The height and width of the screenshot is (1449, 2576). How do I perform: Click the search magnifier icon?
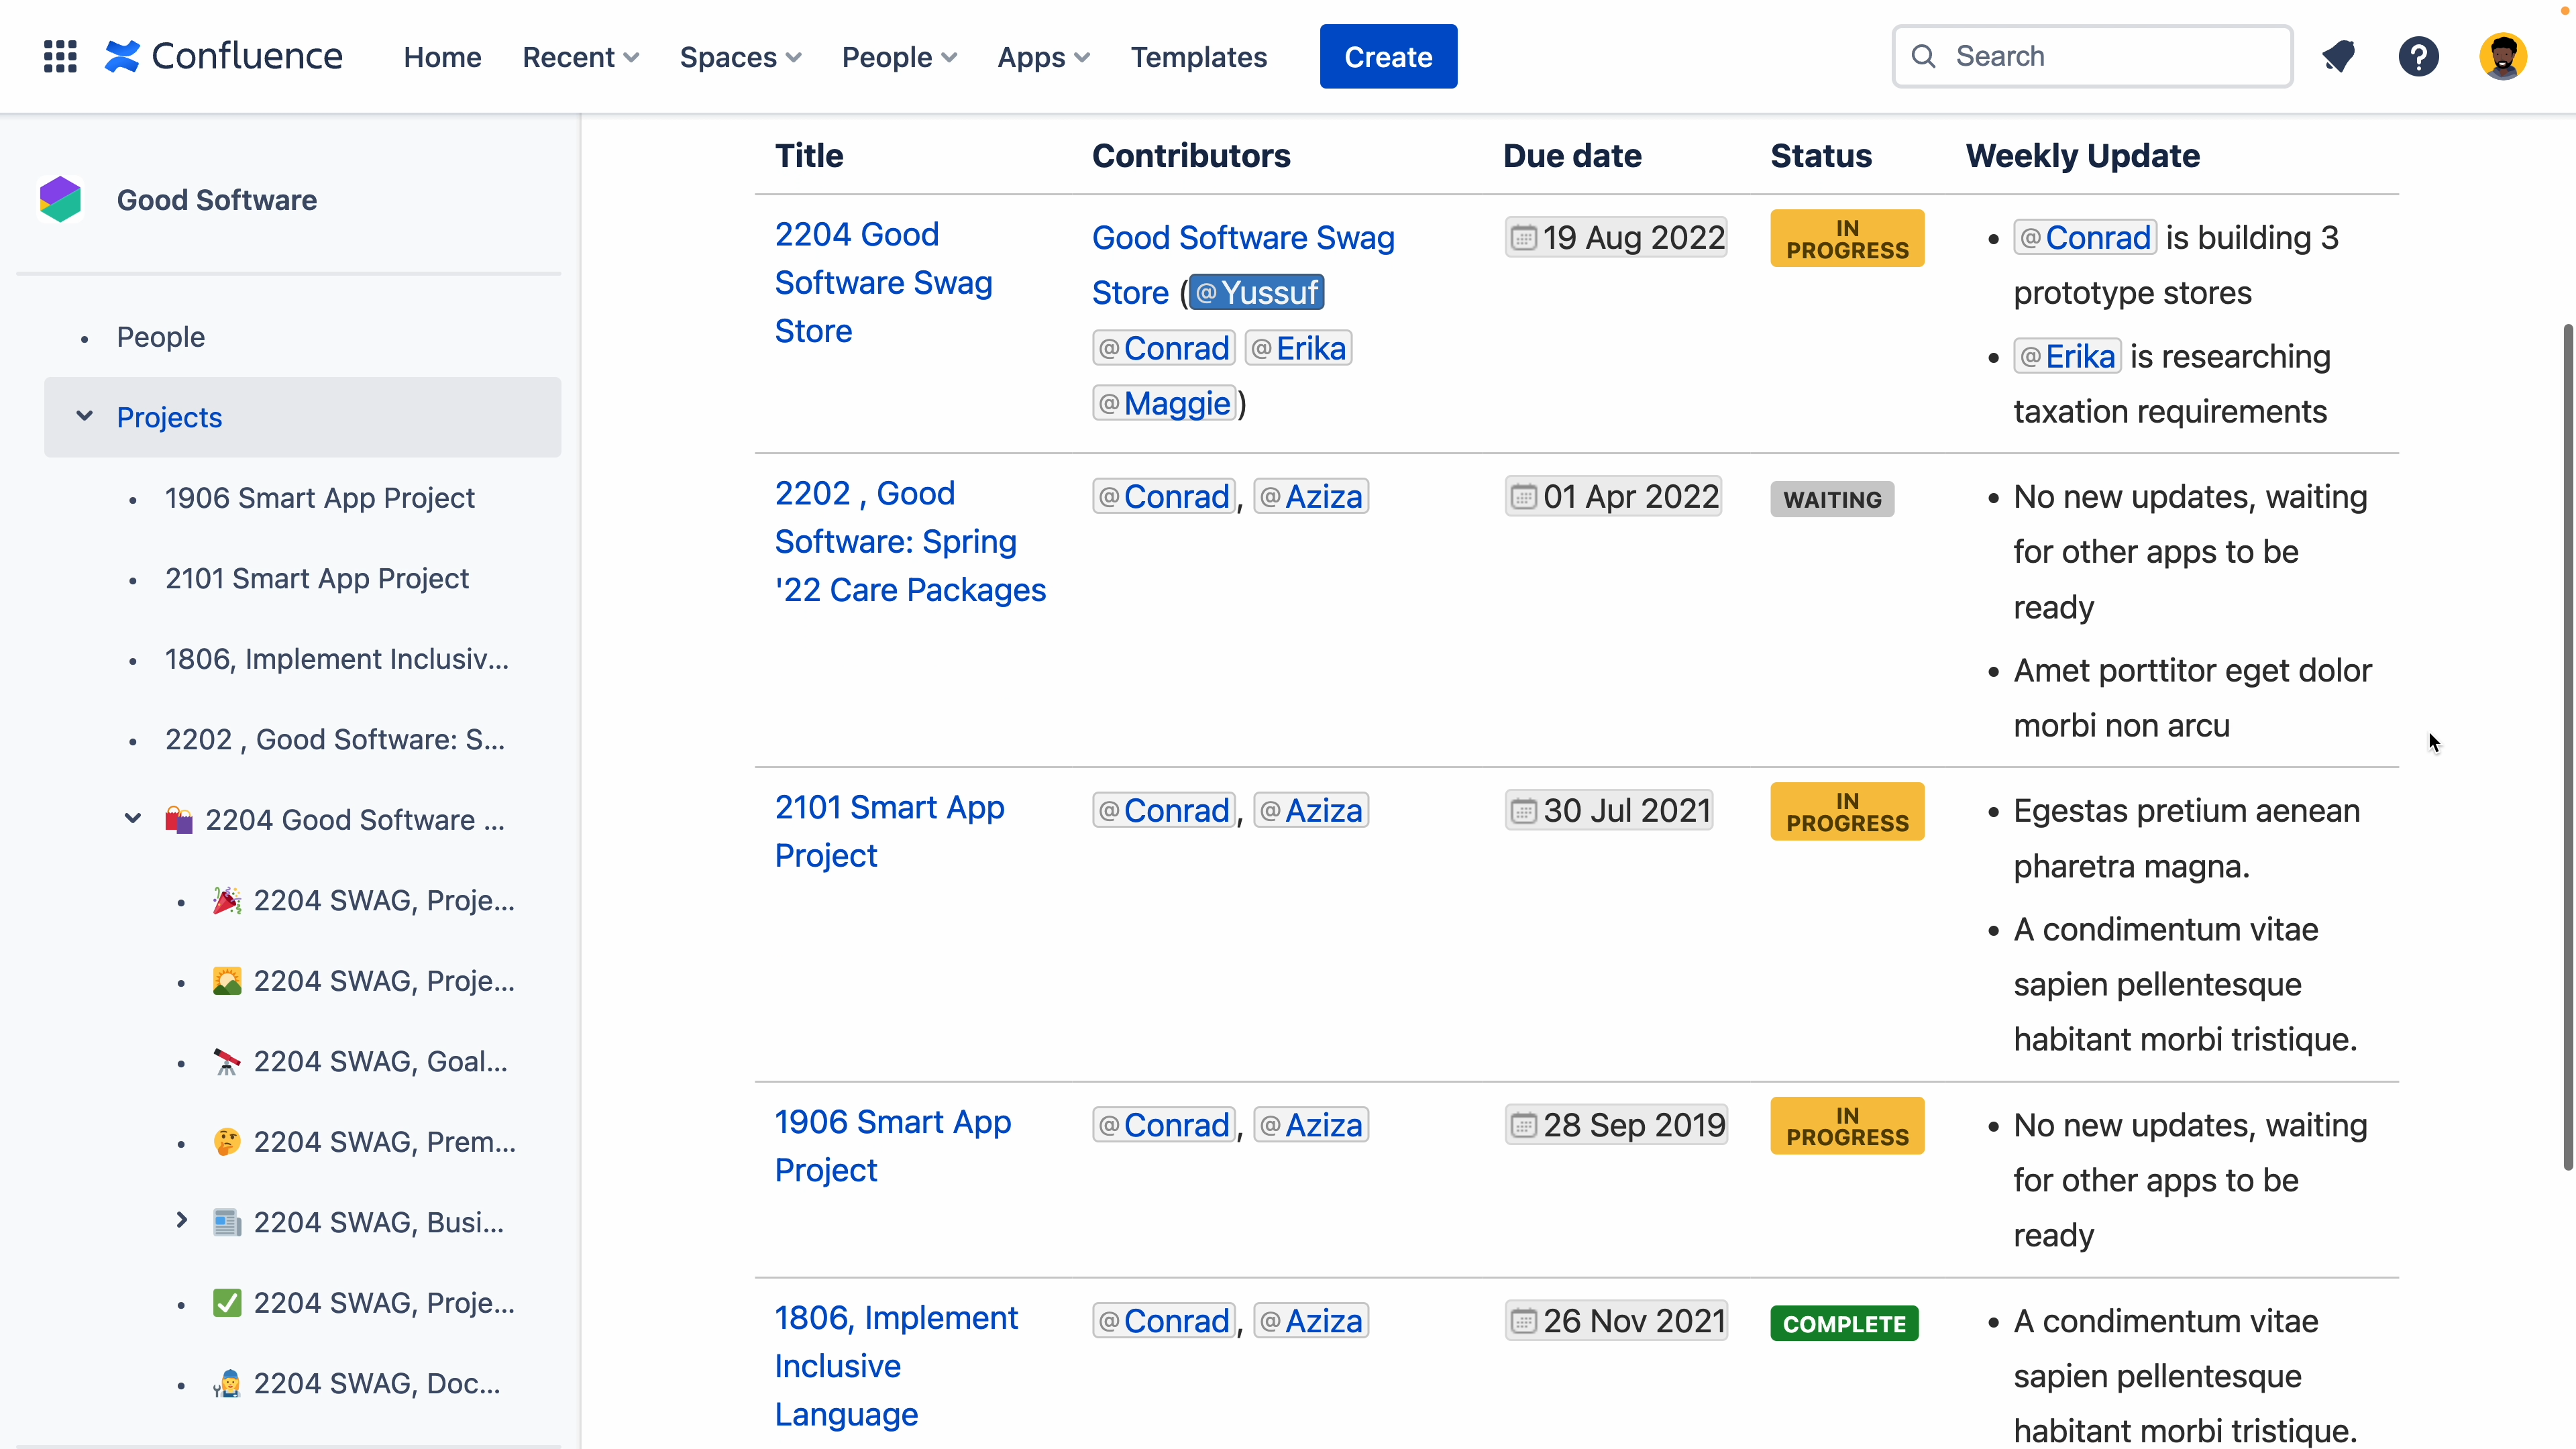pos(1924,57)
